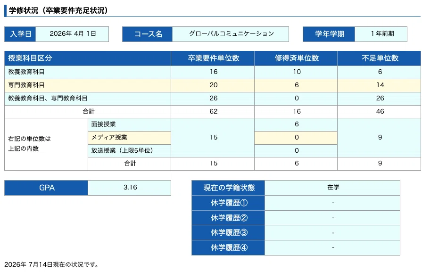Click shortfall 6 in the 教養教育科目 row
422x272 pixels.
[x=379, y=72]
